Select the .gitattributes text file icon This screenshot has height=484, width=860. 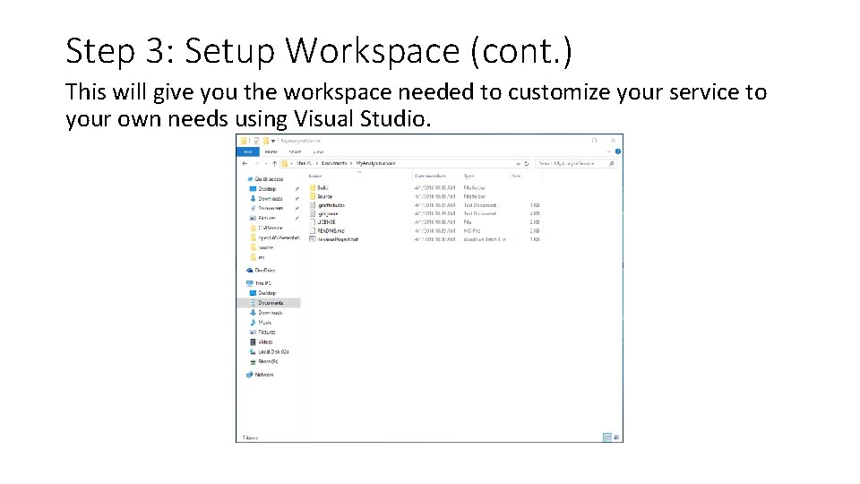tap(313, 205)
